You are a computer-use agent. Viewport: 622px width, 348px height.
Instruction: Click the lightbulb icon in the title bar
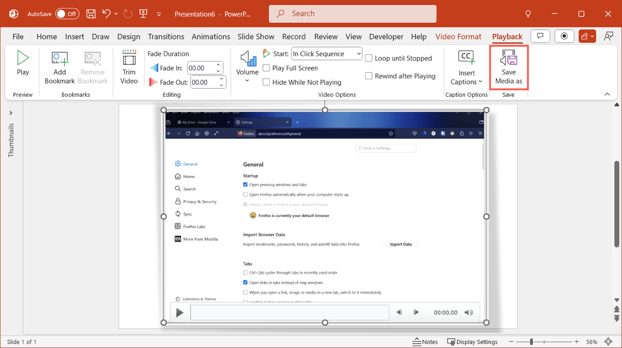[528, 14]
